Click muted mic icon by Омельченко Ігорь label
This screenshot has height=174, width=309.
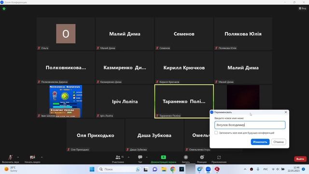(x=187, y=149)
